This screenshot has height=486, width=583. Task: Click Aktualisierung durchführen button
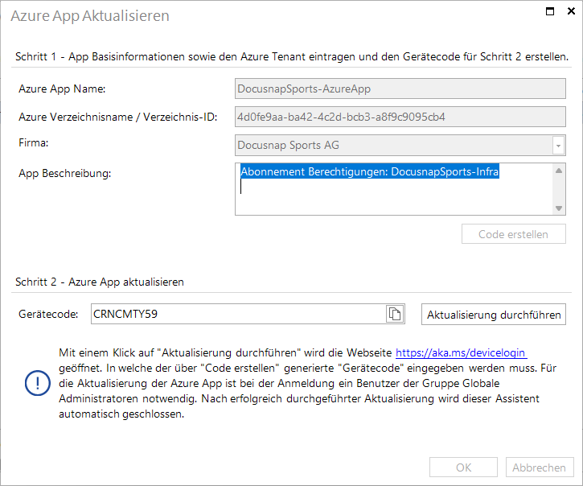pyautogui.click(x=494, y=315)
